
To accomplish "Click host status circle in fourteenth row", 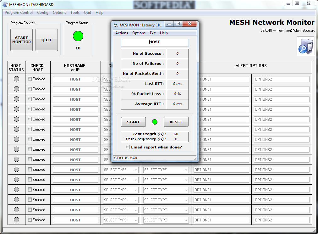I will (x=16, y=210).
